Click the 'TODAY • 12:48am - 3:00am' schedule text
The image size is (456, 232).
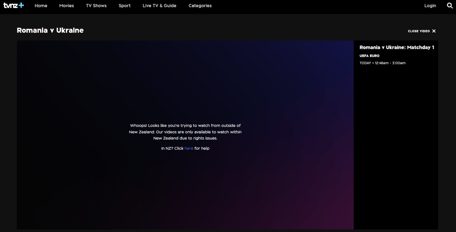pos(383,63)
